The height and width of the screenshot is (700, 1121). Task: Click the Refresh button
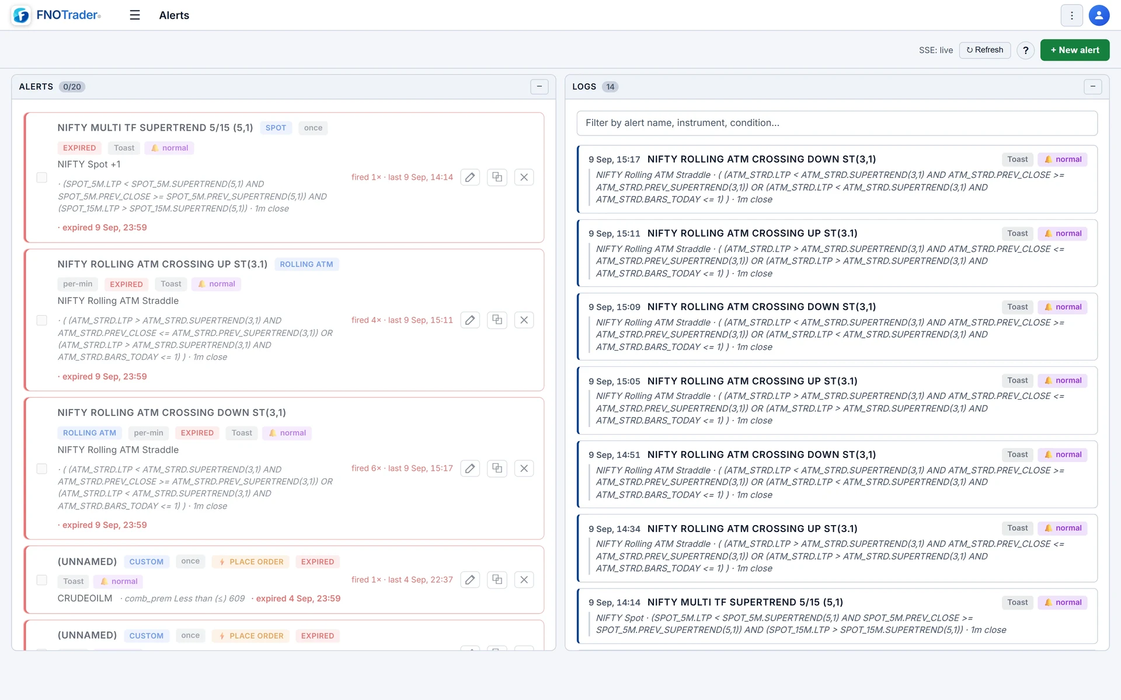984,50
